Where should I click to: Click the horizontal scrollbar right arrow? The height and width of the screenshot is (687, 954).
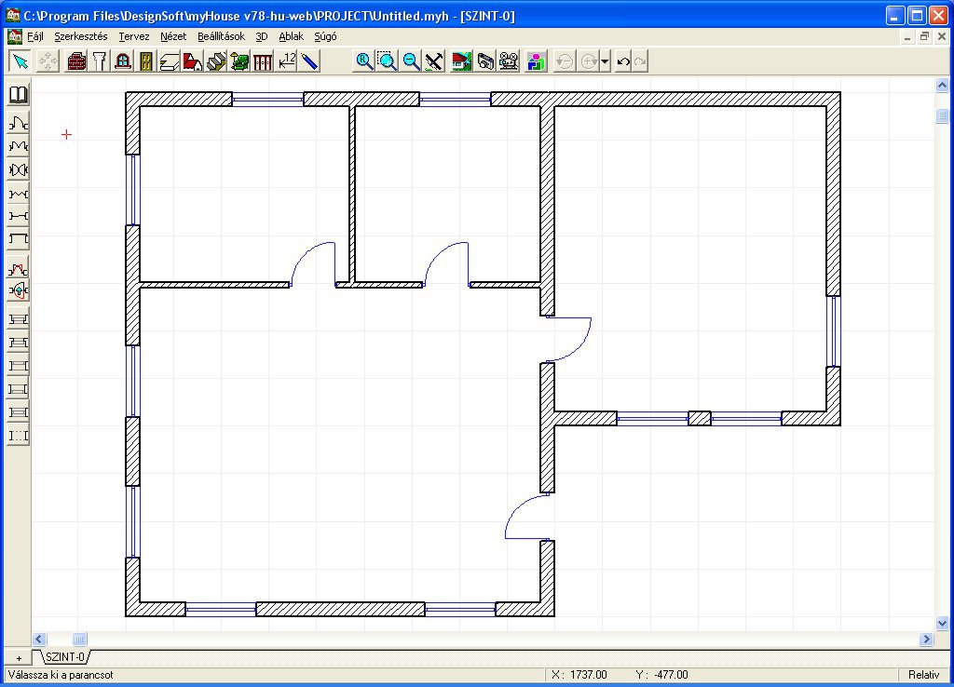pos(927,639)
